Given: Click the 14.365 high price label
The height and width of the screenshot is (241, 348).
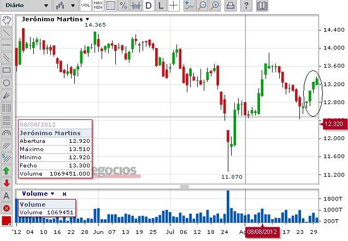Looking at the screenshot, I should tap(95, 25).
